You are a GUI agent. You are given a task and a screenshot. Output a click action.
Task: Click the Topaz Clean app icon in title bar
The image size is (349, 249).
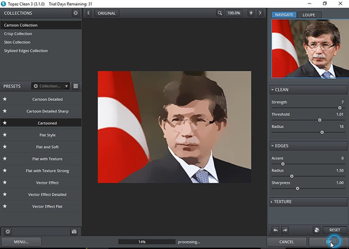point(3,4)
